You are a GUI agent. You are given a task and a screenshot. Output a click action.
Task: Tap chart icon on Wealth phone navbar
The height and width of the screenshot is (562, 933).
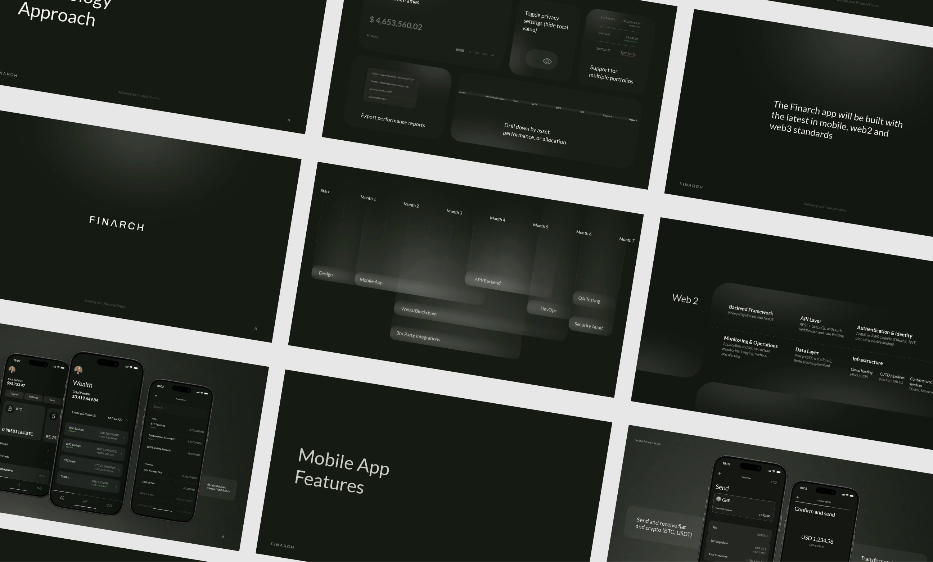(x=86, y=502)
